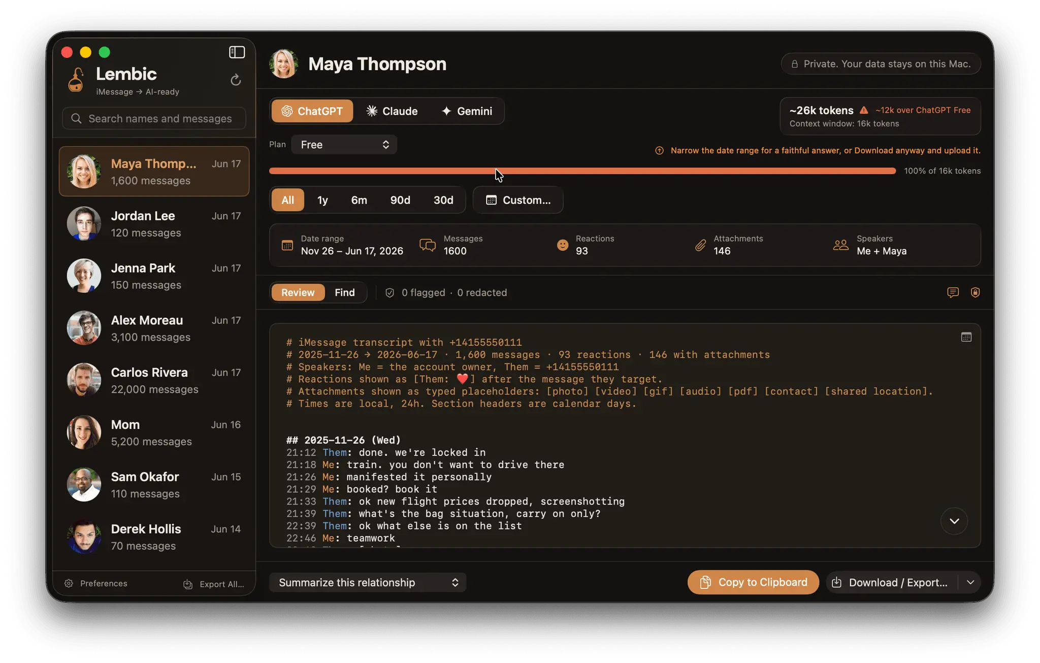Click the shield check flagged icon
Viewport: 1040px width, 663px height.
pyautogui.click(x=389, y=292)
